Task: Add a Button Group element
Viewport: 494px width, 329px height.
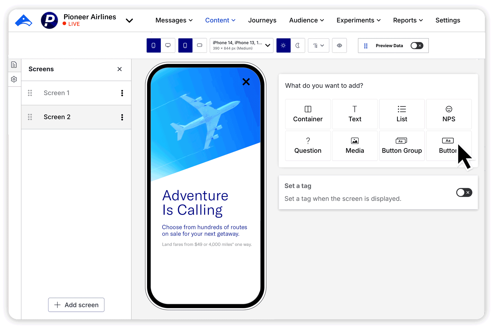Action: [x=402, y=146]
